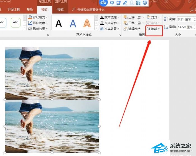Select the orange outlined WordArt style A
Viewport: 196px width, 156px height.
[88, 23]
